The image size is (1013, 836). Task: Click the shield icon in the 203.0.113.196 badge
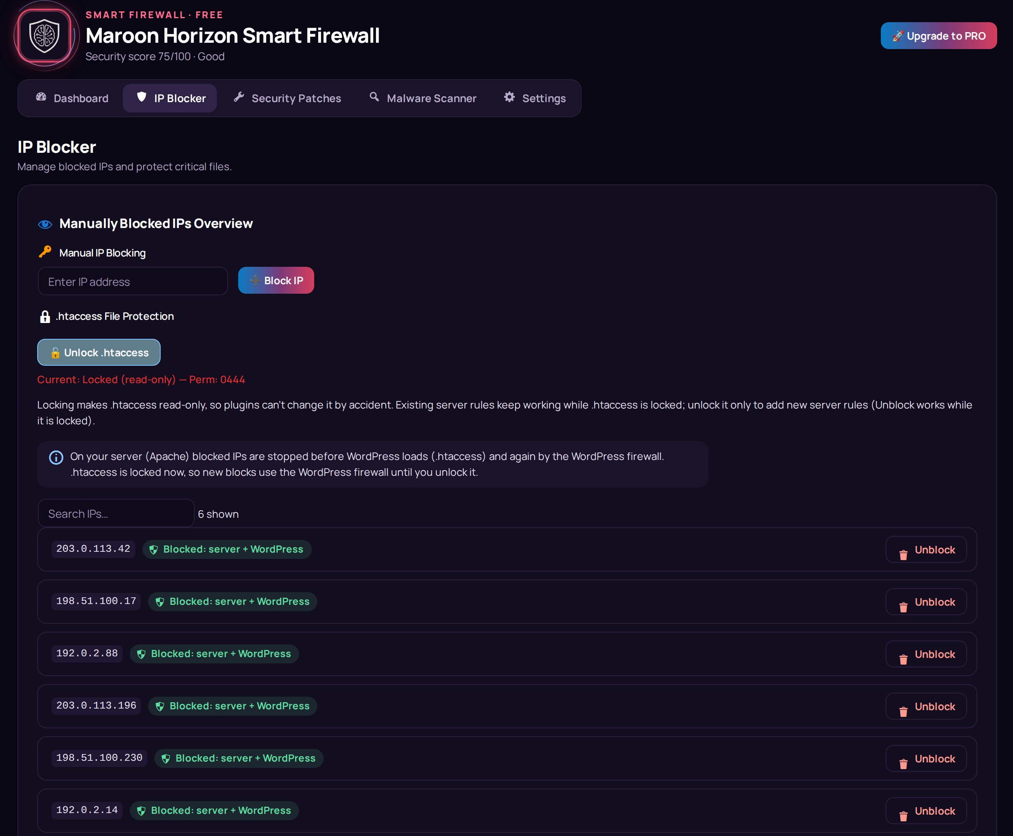tap(160, 707)
